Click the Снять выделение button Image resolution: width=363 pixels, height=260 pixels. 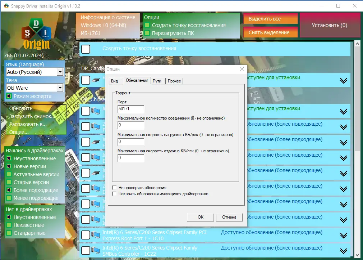coord(270,32)
